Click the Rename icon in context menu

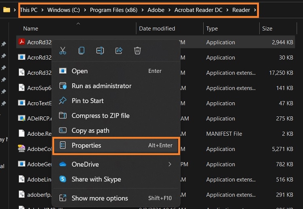click(100, 51)
